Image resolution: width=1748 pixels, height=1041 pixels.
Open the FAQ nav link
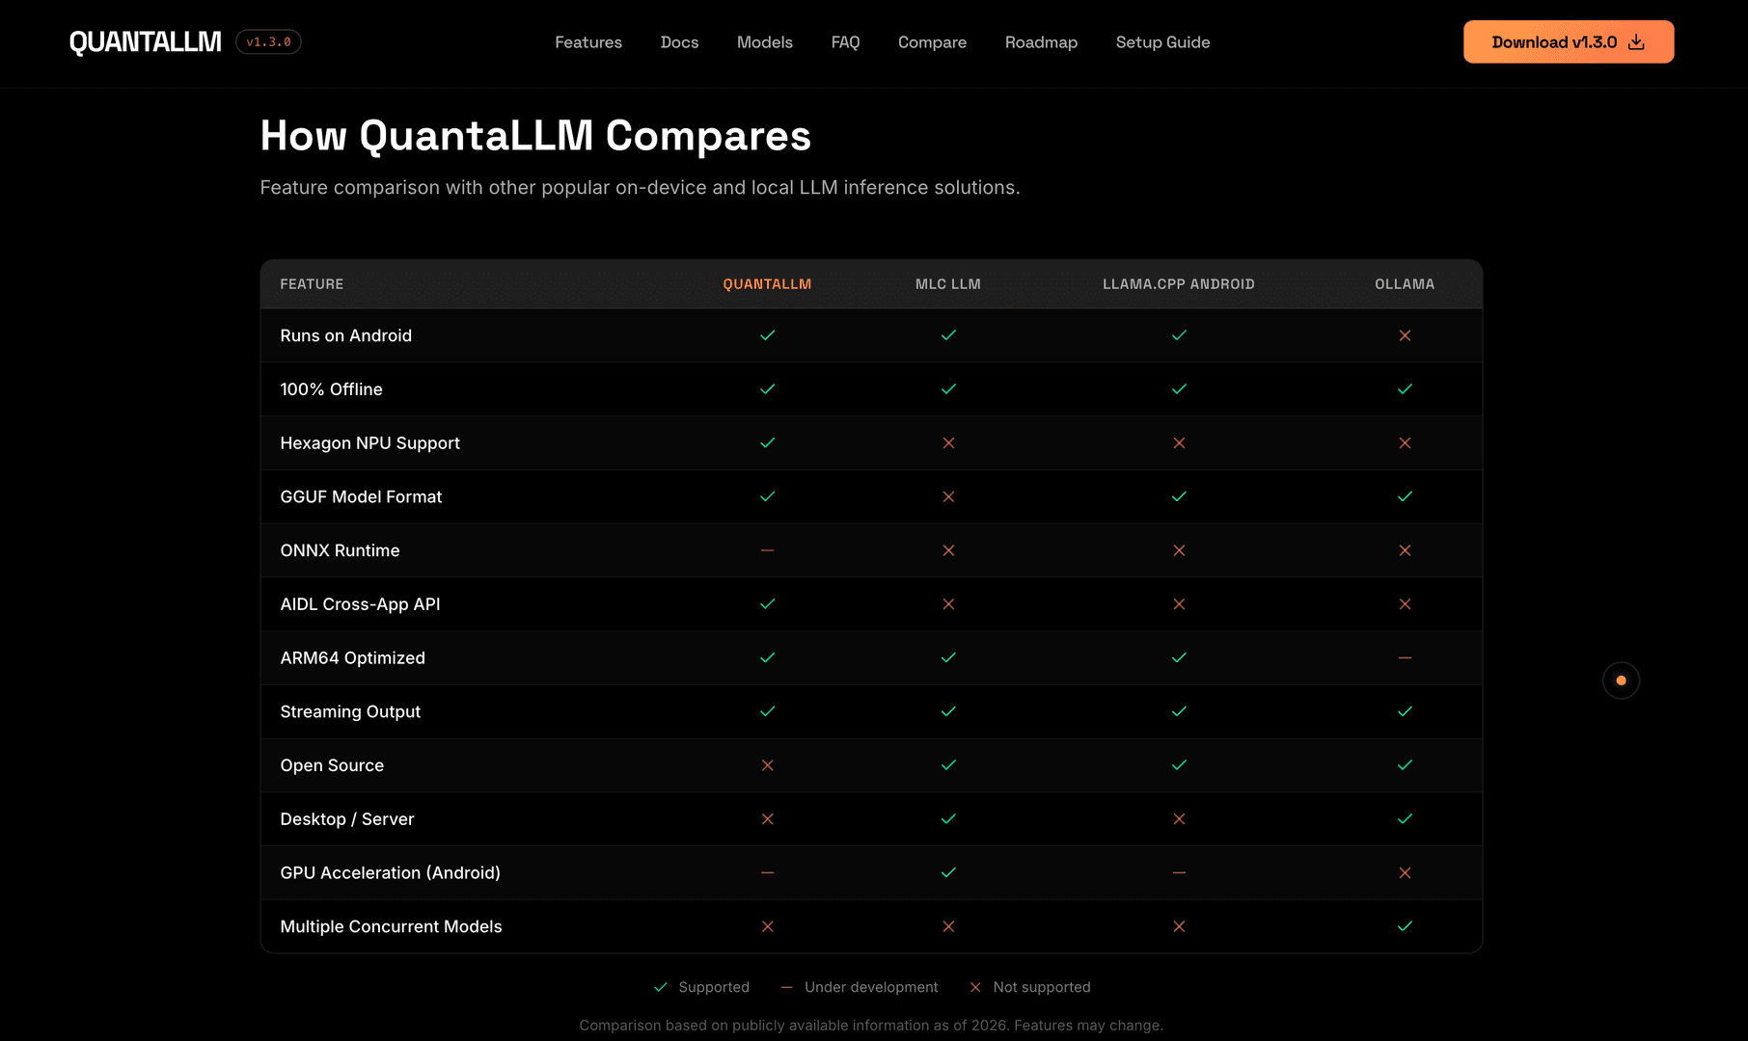[845, 42]
